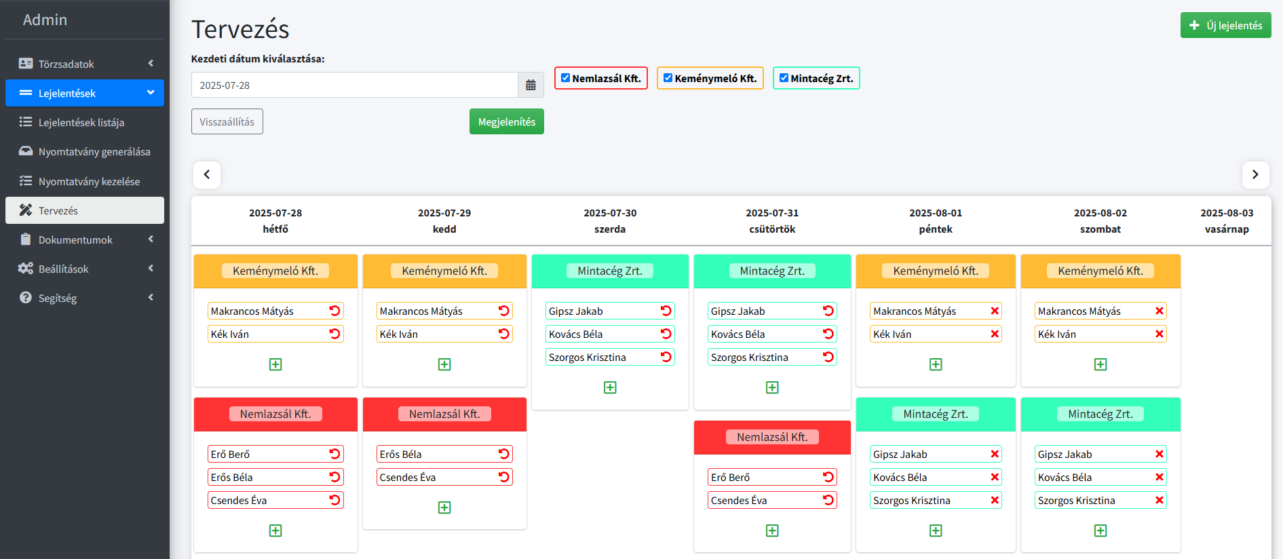Click the plus icon under Wednesday's Mintacég Zrt.
Screen dimensions: 1283x559
[610, 387]
